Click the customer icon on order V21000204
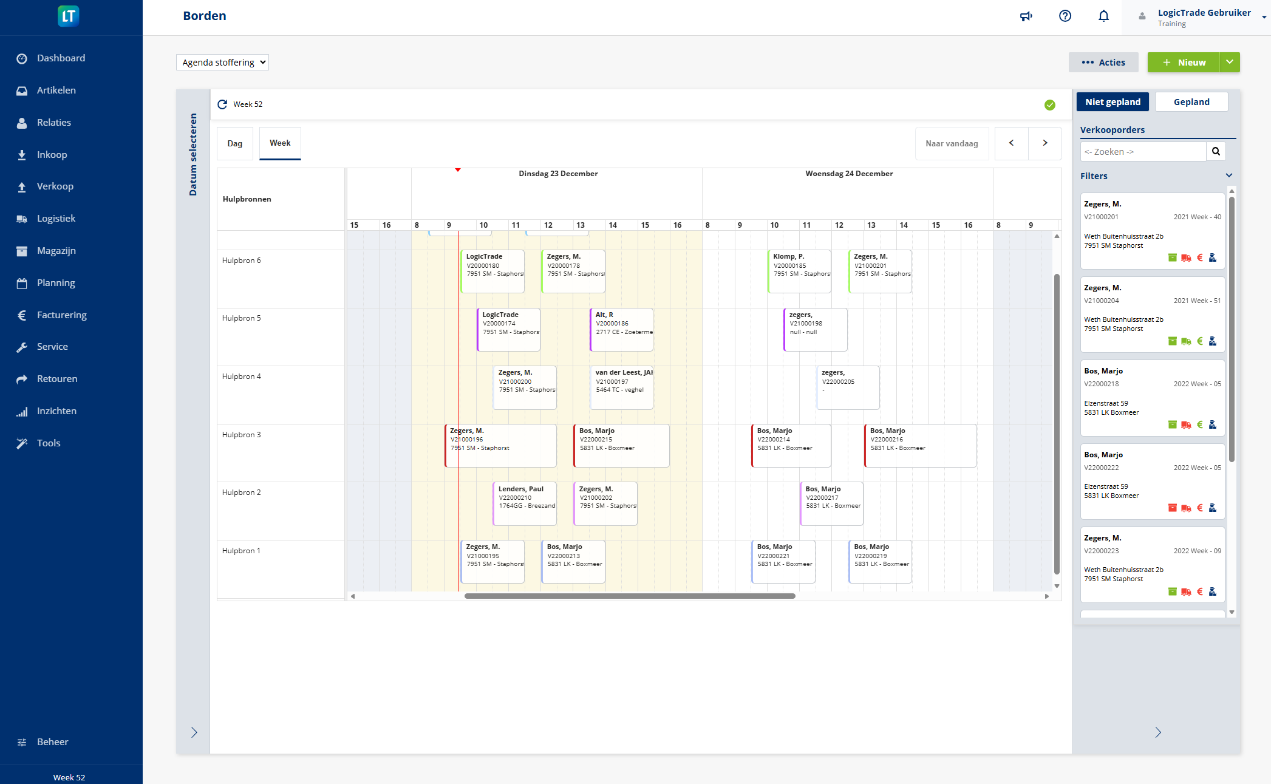 (1213, 341)
